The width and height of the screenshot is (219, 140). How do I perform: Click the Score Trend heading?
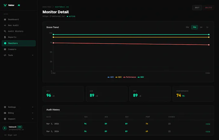coord(53,27)
